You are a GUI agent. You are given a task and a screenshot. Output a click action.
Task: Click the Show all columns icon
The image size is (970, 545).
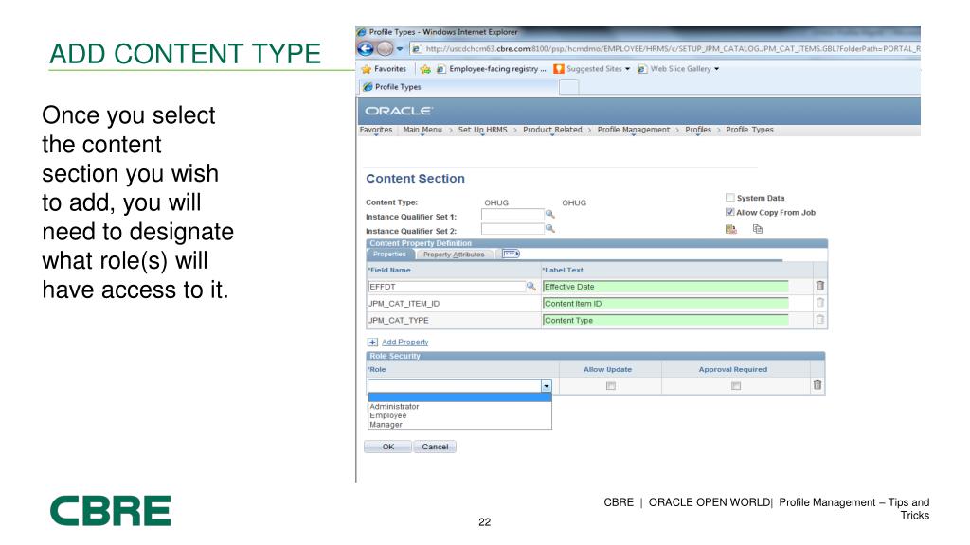click(511, 254)
